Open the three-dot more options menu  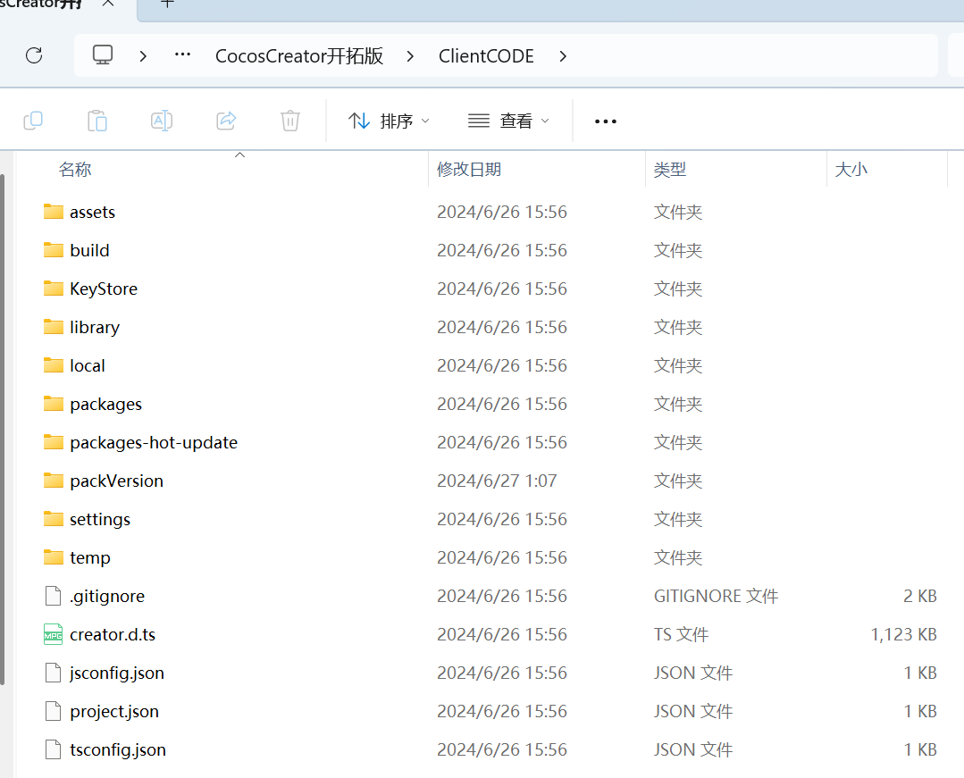606,121
